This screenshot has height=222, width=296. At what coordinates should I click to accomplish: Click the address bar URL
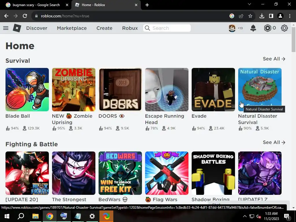(x=65, y=16)
